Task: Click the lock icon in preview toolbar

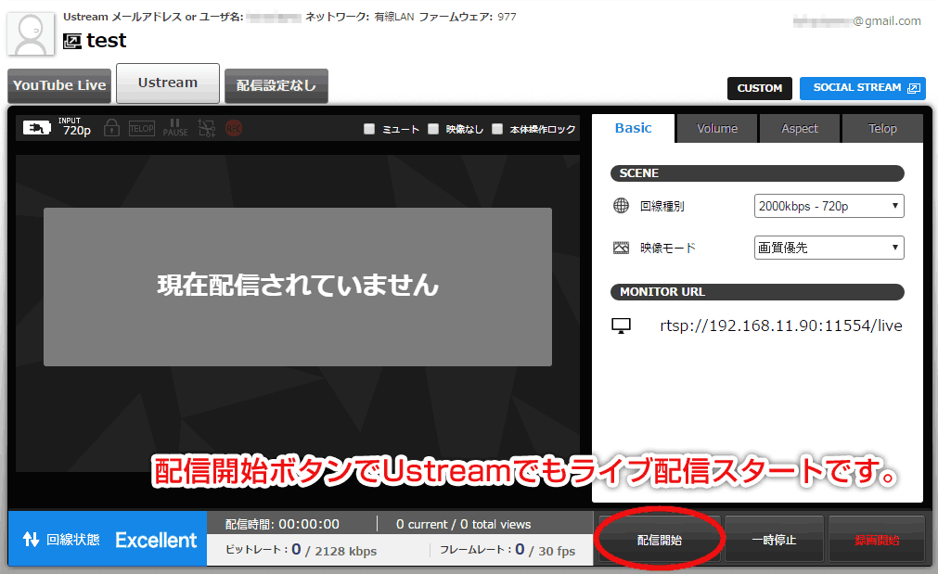Action: click(111, 128)
